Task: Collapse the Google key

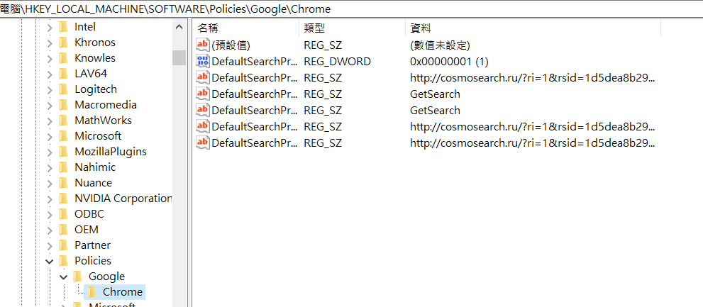Action: [x=63, y=277]
